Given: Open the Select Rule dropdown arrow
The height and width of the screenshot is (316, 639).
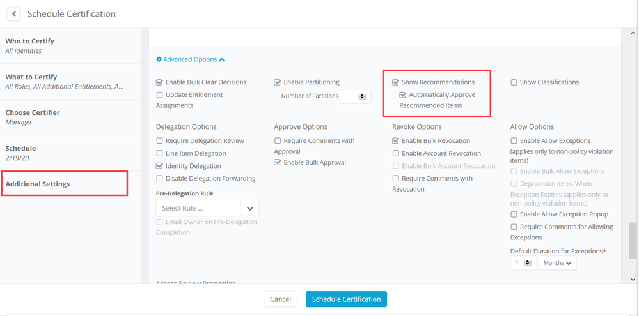Looking at the screenshot, I should pos(249,208).
